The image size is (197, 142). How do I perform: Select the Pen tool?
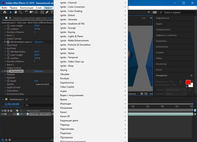click(47, 12)
